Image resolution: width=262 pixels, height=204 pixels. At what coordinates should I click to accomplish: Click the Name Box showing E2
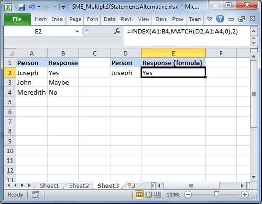click(x=38, y=31)
